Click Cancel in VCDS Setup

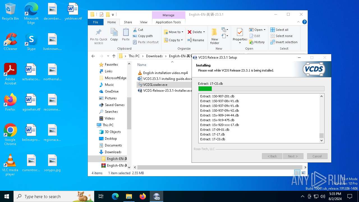pyautogui.click(x=317, y=156)
